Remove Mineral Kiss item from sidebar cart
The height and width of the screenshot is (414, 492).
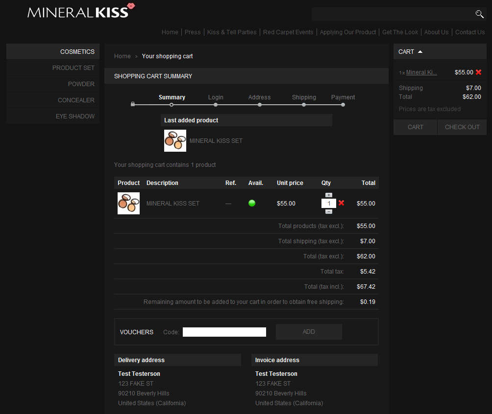click(x=478, y=72)
